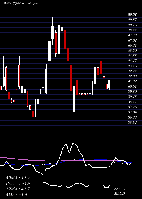Viewport: 142px width, 199px height.
Task: Click the 38.47 price axis label
Action: tap(132, 102)
